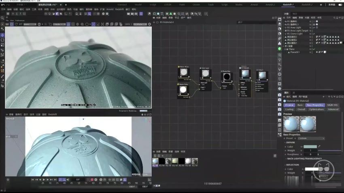This screenshot has width=344, height=193.
Task: Toggle the new interface switch top right
Action: pyautogui.click(x=340, y=4)
